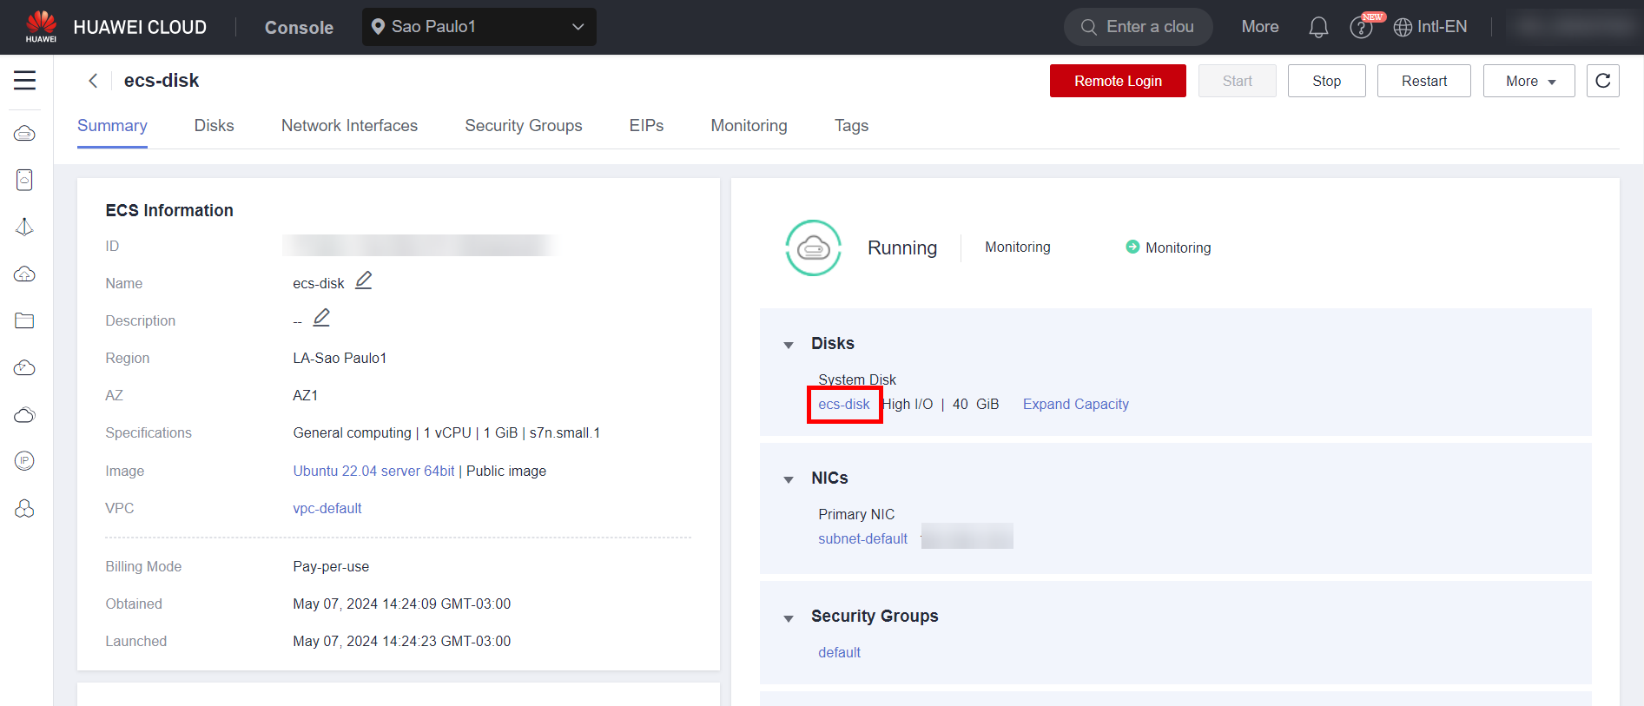Collapse the Disks section
The image size is (1644, 706).
(x=789, y=345)
